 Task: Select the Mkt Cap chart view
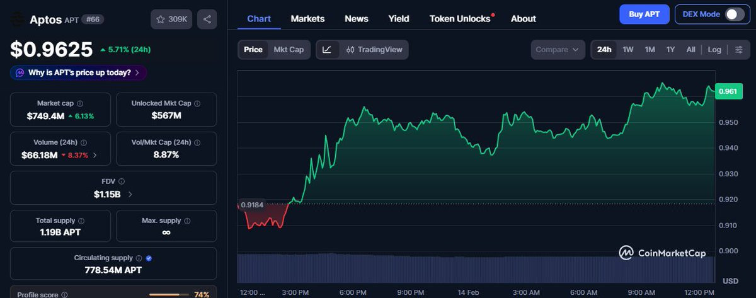pos(289,50)
